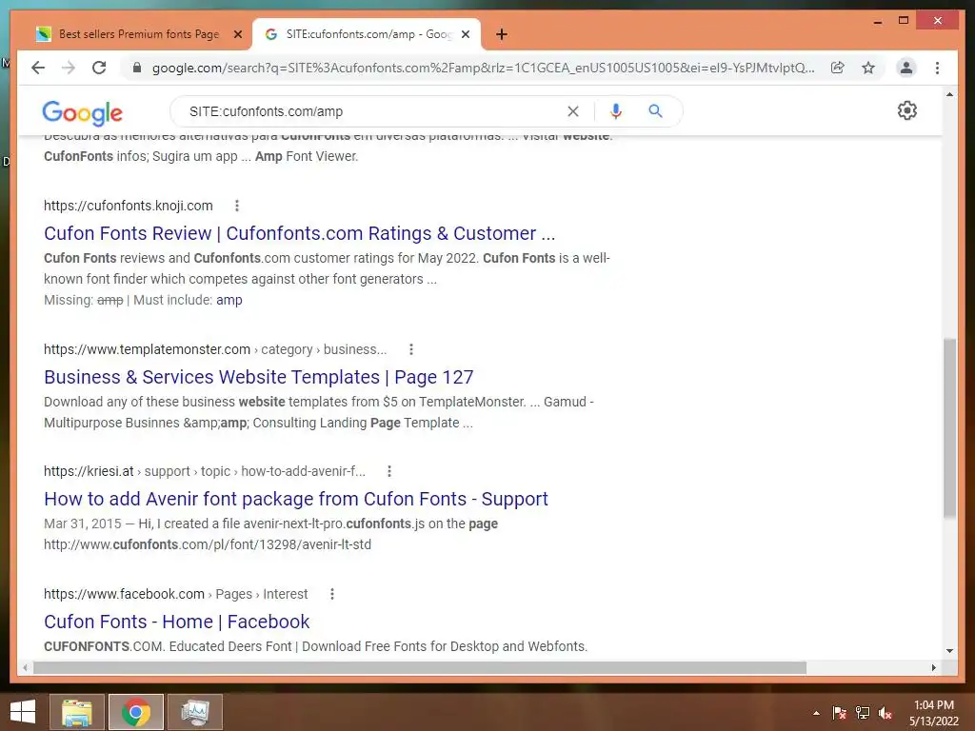Click the horizontal scrollbar thumb
This screenshot has height=731, width=975.
click(x=420, y=667)
